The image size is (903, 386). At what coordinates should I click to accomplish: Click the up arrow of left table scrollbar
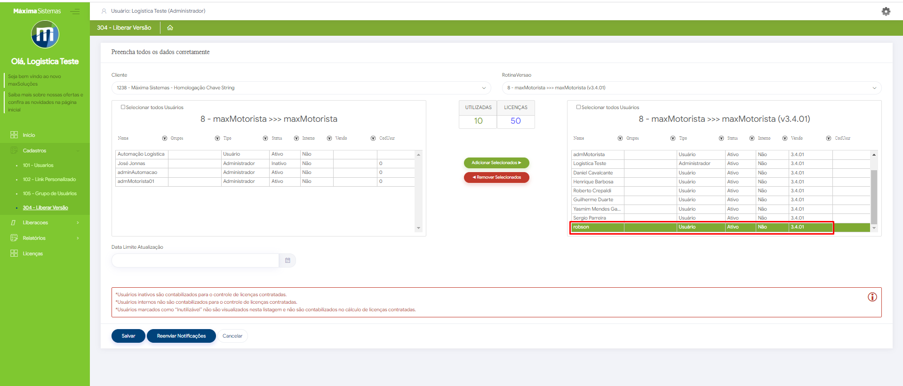click(x=418, y=155)
